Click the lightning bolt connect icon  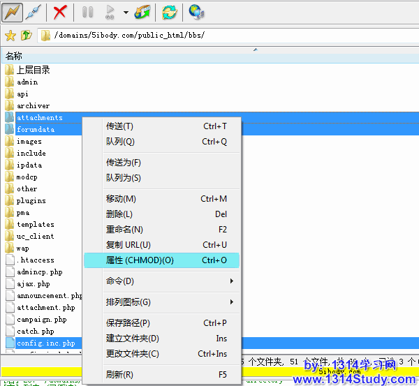click(x=13, y=12)
